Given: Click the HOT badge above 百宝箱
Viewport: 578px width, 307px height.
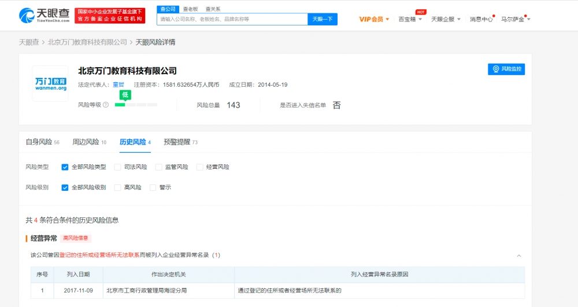Looking at the screenshot, I should (x=421, y=12).
